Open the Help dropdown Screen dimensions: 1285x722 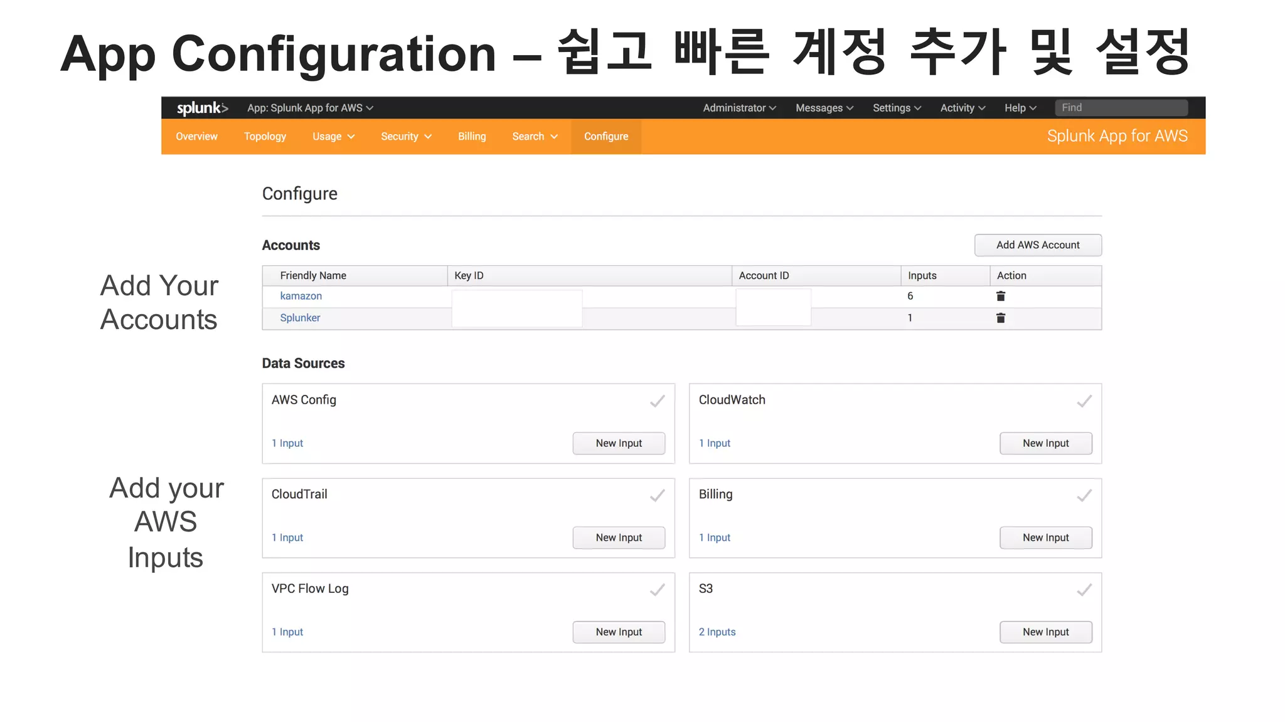point(1020,108)
